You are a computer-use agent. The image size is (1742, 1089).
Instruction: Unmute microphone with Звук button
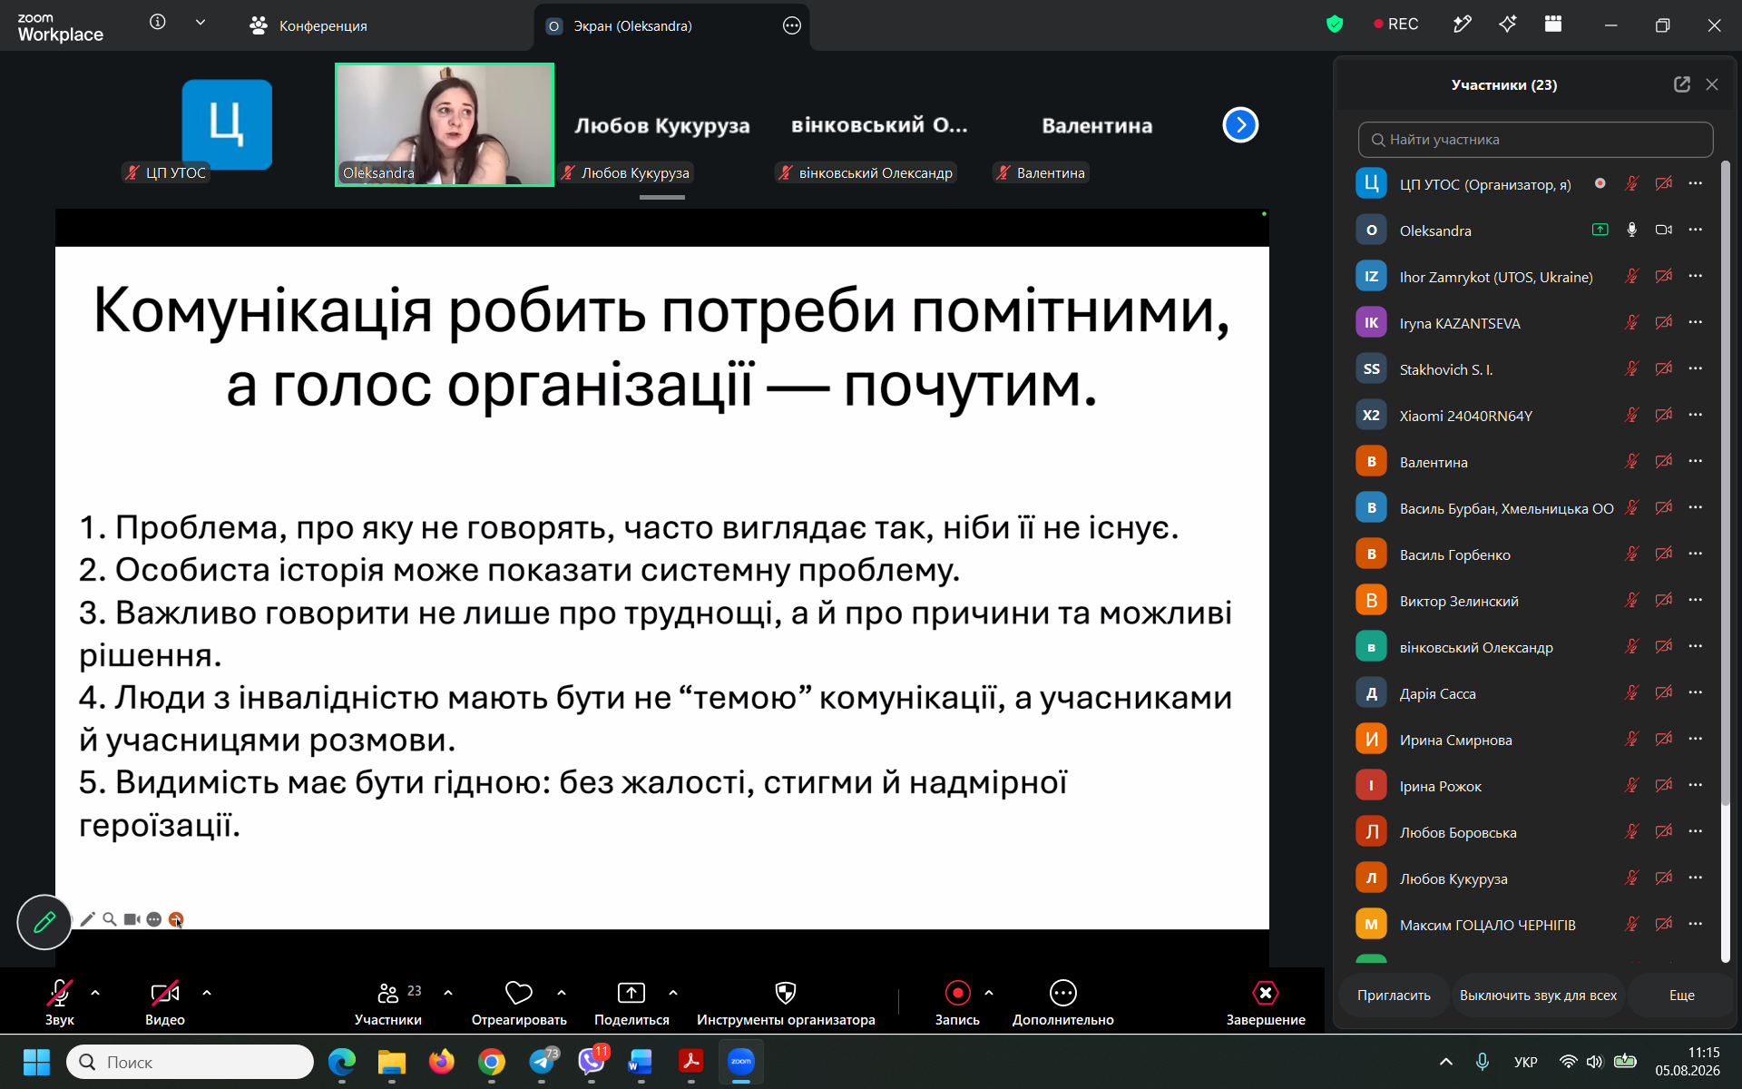60,1003
